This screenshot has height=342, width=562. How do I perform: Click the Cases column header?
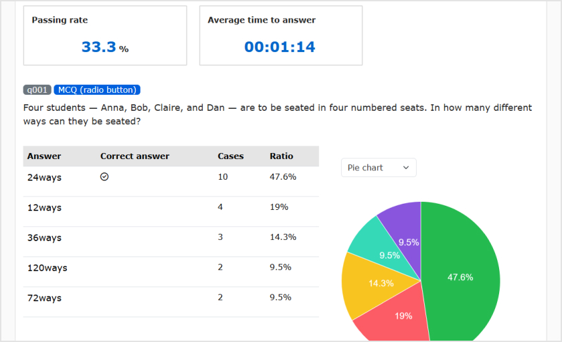pos(231,156)
